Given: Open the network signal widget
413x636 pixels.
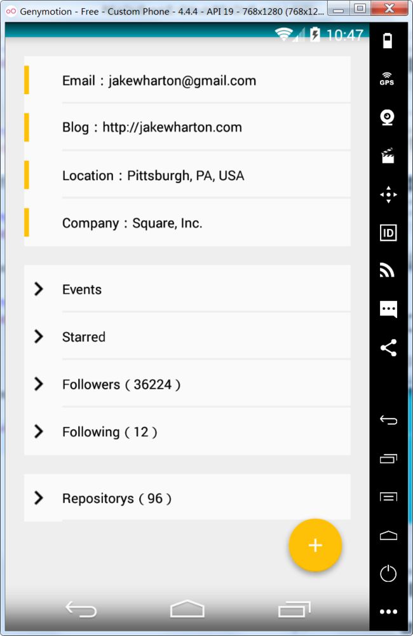Looking at the screenshot, I should coord(387,270).
